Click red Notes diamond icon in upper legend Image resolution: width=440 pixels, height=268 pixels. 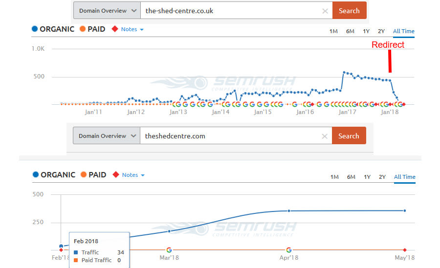(115, 29)
